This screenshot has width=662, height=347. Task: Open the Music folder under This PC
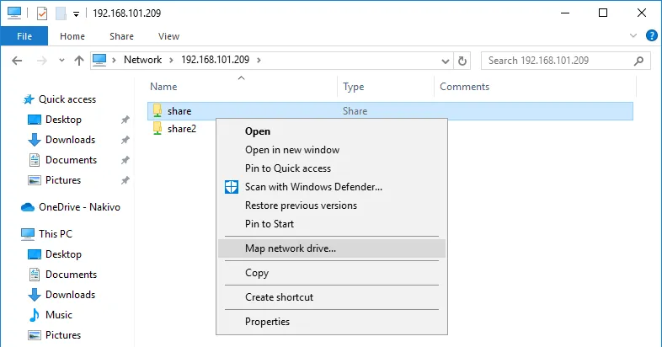click(x=58, y=315)
